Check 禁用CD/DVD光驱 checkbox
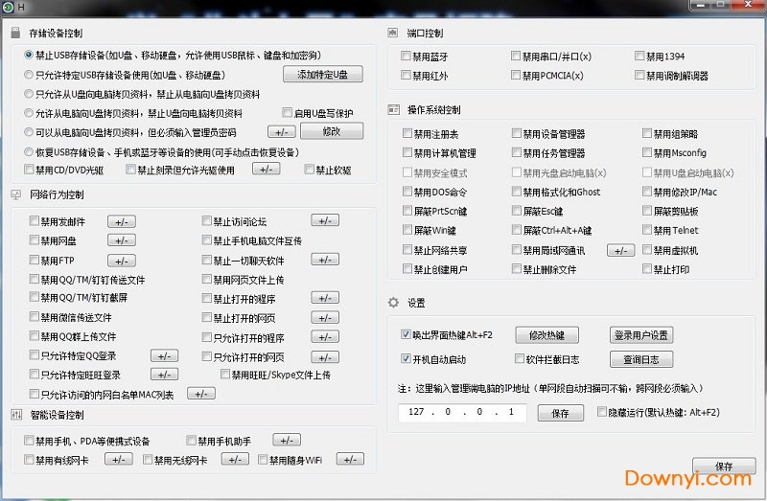 point(29,170)
